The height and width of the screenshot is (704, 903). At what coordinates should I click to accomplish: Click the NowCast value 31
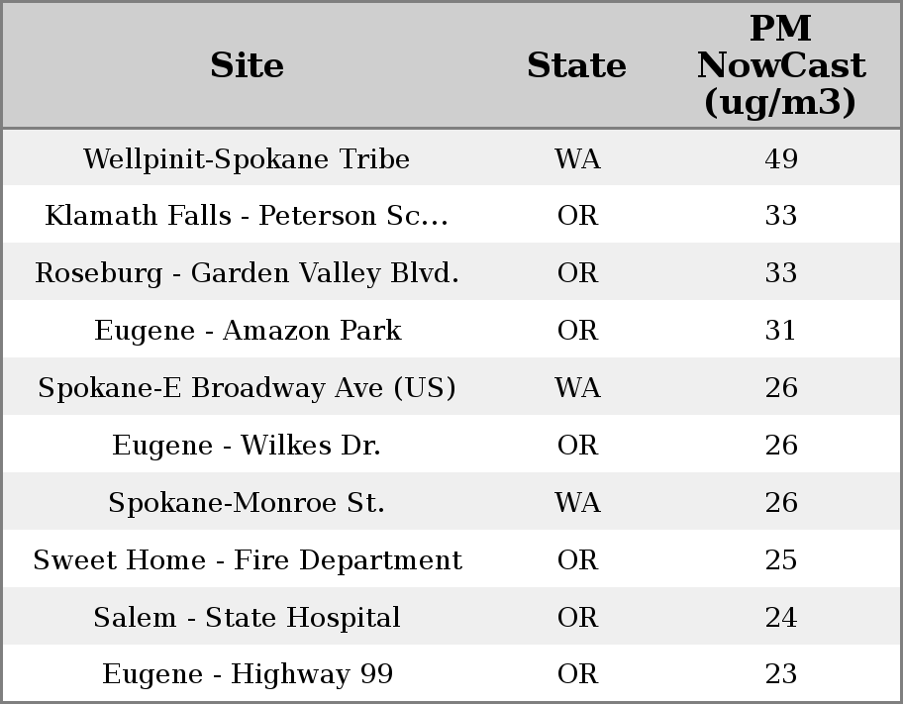[780, 331]
